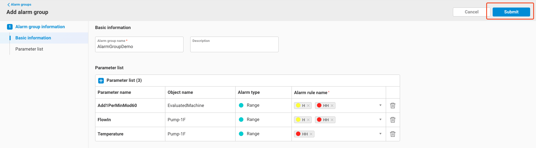
Task: Remove the Temperature parameter with trash icon
Action: click(393, 134)
